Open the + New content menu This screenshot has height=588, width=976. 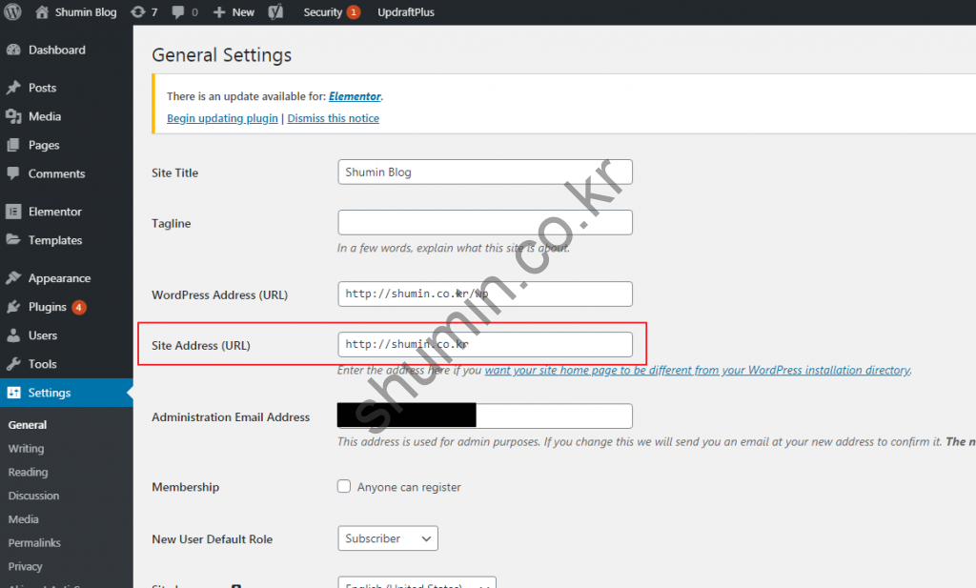pos(234,12)
